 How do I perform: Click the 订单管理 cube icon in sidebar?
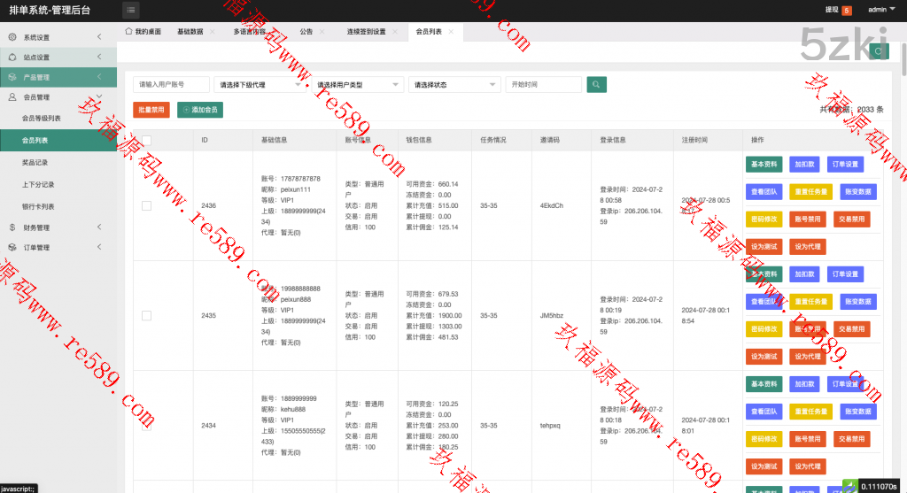click(x=12, y=248)
